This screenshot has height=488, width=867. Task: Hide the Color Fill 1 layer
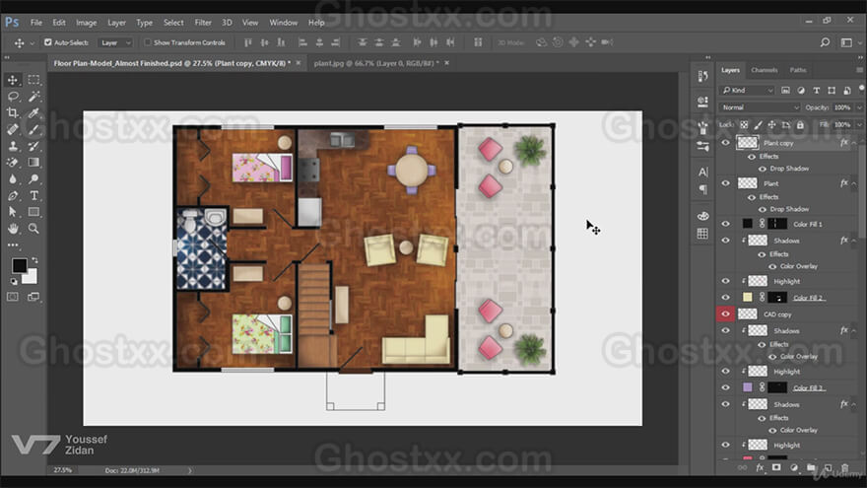[x=725, y=224]
